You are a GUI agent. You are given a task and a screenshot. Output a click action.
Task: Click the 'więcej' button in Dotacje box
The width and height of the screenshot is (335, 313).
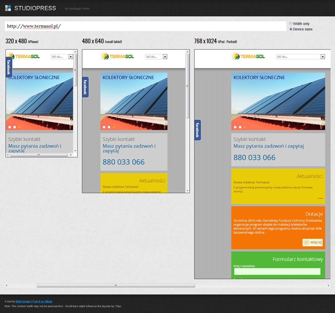312,242
